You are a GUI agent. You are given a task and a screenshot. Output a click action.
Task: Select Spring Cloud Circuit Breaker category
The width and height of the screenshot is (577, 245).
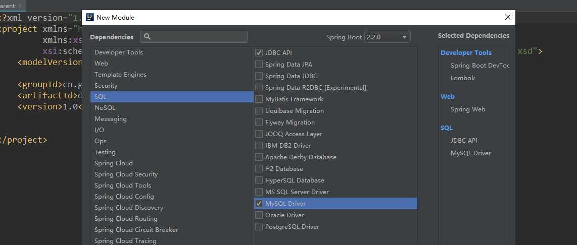click(x=172, y=229)
